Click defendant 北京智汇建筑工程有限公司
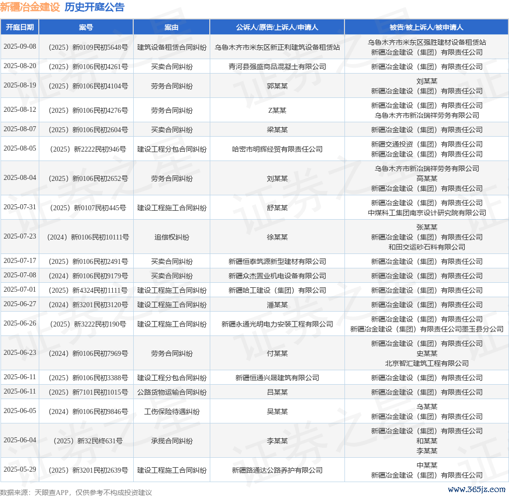509x497 pixels. (426, 363)
